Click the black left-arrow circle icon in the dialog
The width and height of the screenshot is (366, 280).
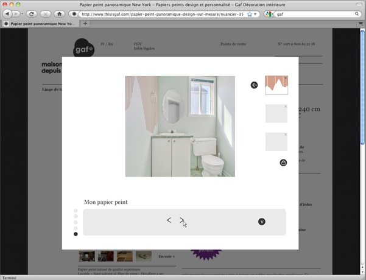[254, 85]
